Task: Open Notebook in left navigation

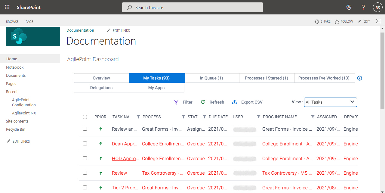Action: (15, 67)
